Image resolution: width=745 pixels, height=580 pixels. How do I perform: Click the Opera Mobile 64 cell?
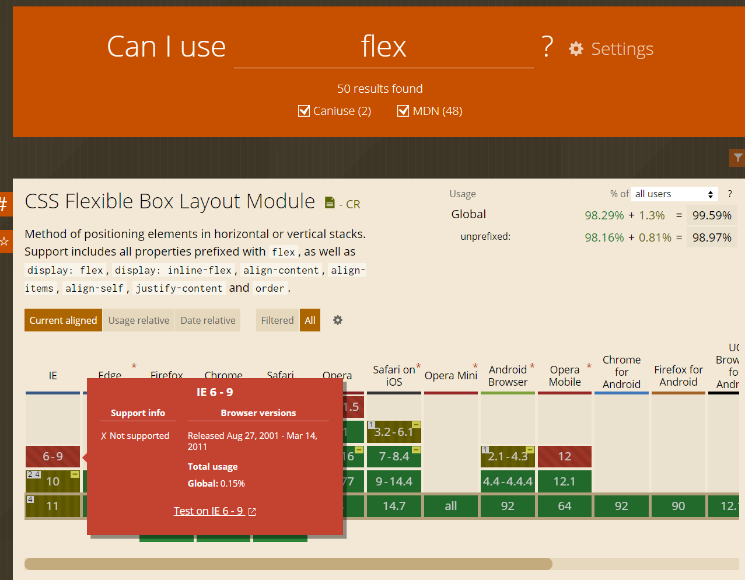[565, 506]
